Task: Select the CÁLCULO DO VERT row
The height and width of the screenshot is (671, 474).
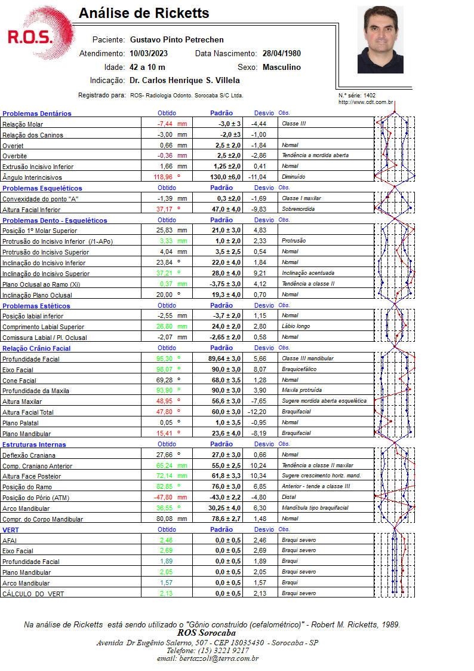Action: point(186,593)
